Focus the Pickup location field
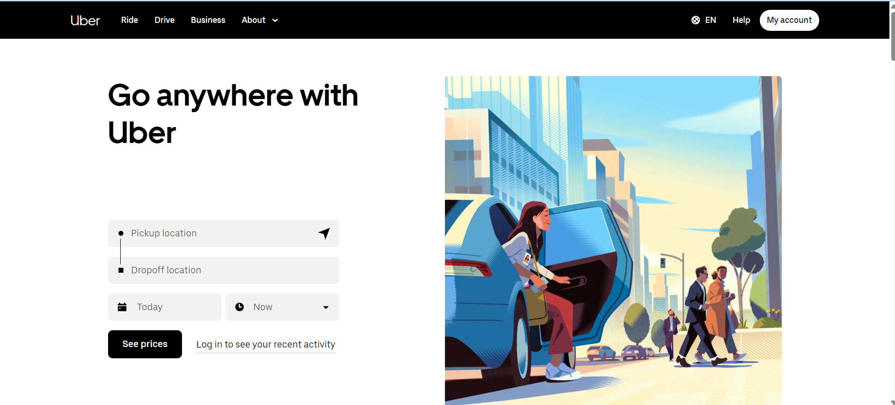This screenshot has width=895, height=405. [x=224, y=233]
